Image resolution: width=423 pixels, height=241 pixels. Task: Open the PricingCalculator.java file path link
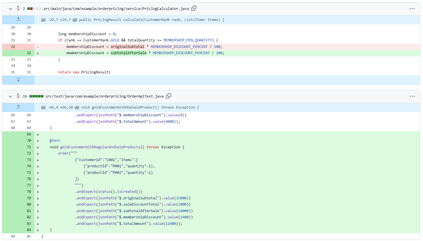click(116, 9)
